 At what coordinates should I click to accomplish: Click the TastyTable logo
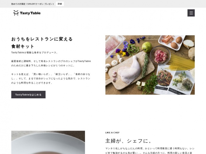coord(27,13)
